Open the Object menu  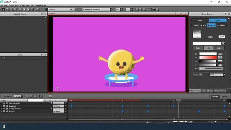click(11, 5)
